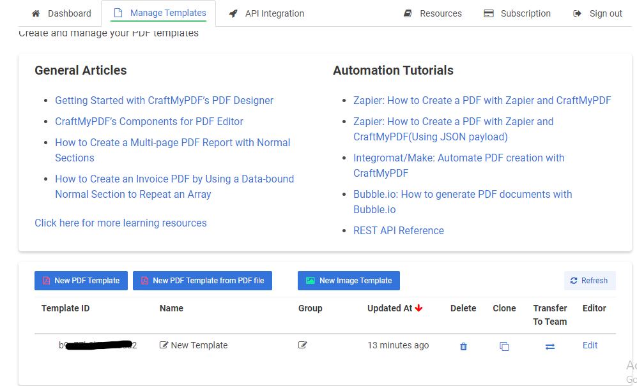Screen dimensions: 637x386
Task: Sort the table by Template ID header
Action: click(65, 308)
